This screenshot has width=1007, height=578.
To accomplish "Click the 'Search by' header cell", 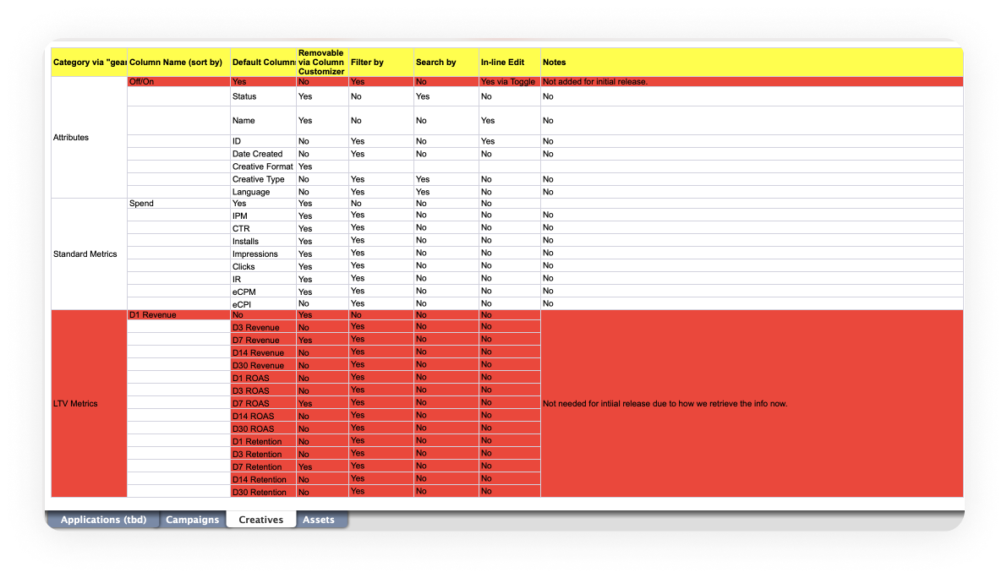I will coord(446,63).
